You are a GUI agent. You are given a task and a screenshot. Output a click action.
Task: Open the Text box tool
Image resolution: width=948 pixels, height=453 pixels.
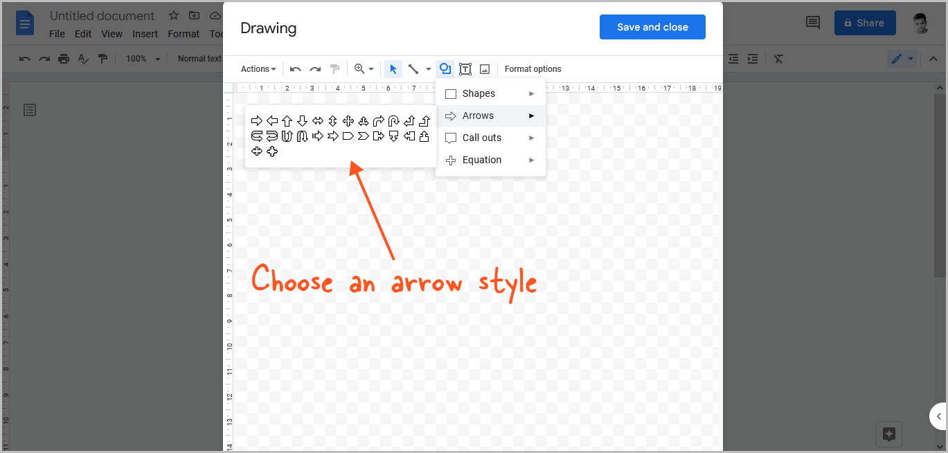point(465,68)
